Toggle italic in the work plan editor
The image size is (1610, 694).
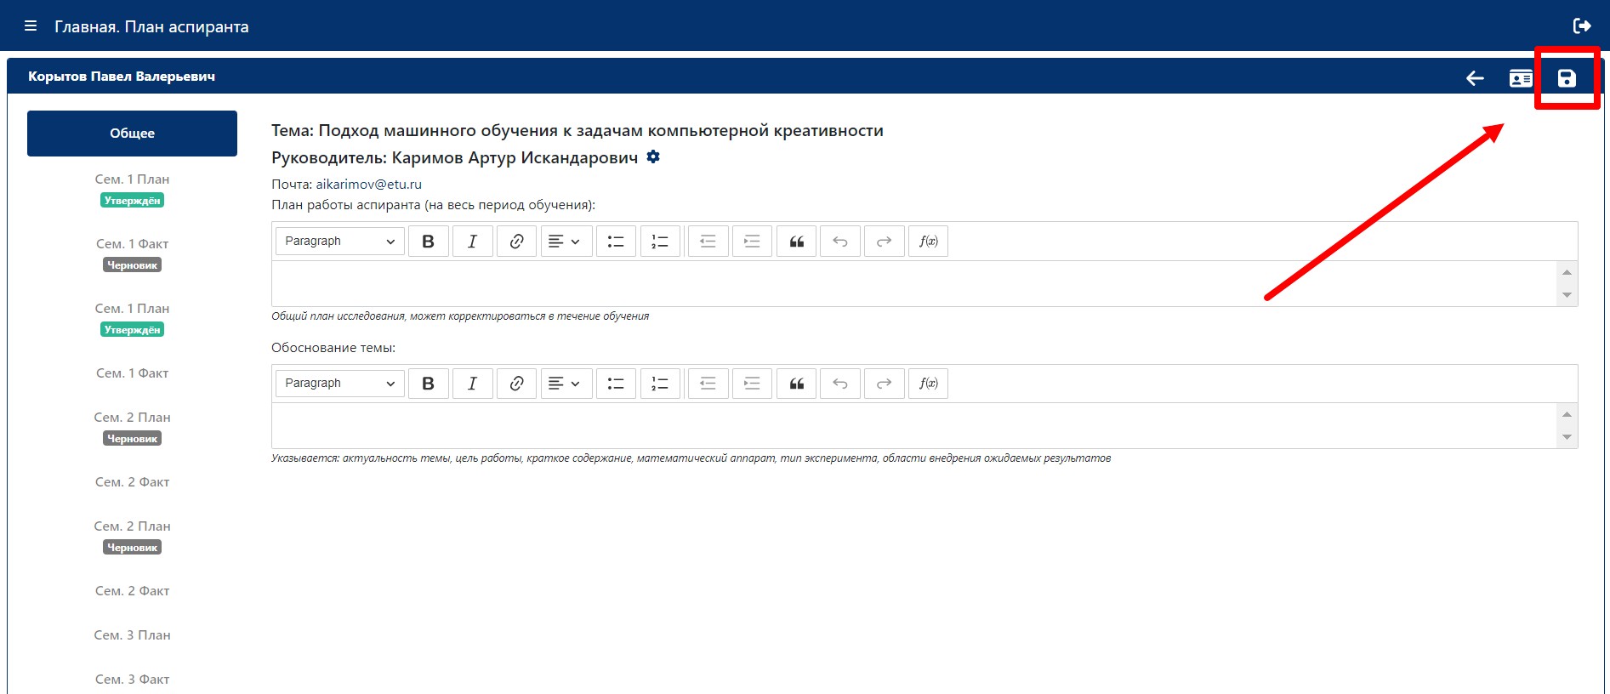(473, 242)
